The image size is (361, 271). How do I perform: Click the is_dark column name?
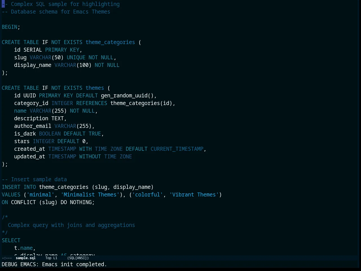point(25,134)
